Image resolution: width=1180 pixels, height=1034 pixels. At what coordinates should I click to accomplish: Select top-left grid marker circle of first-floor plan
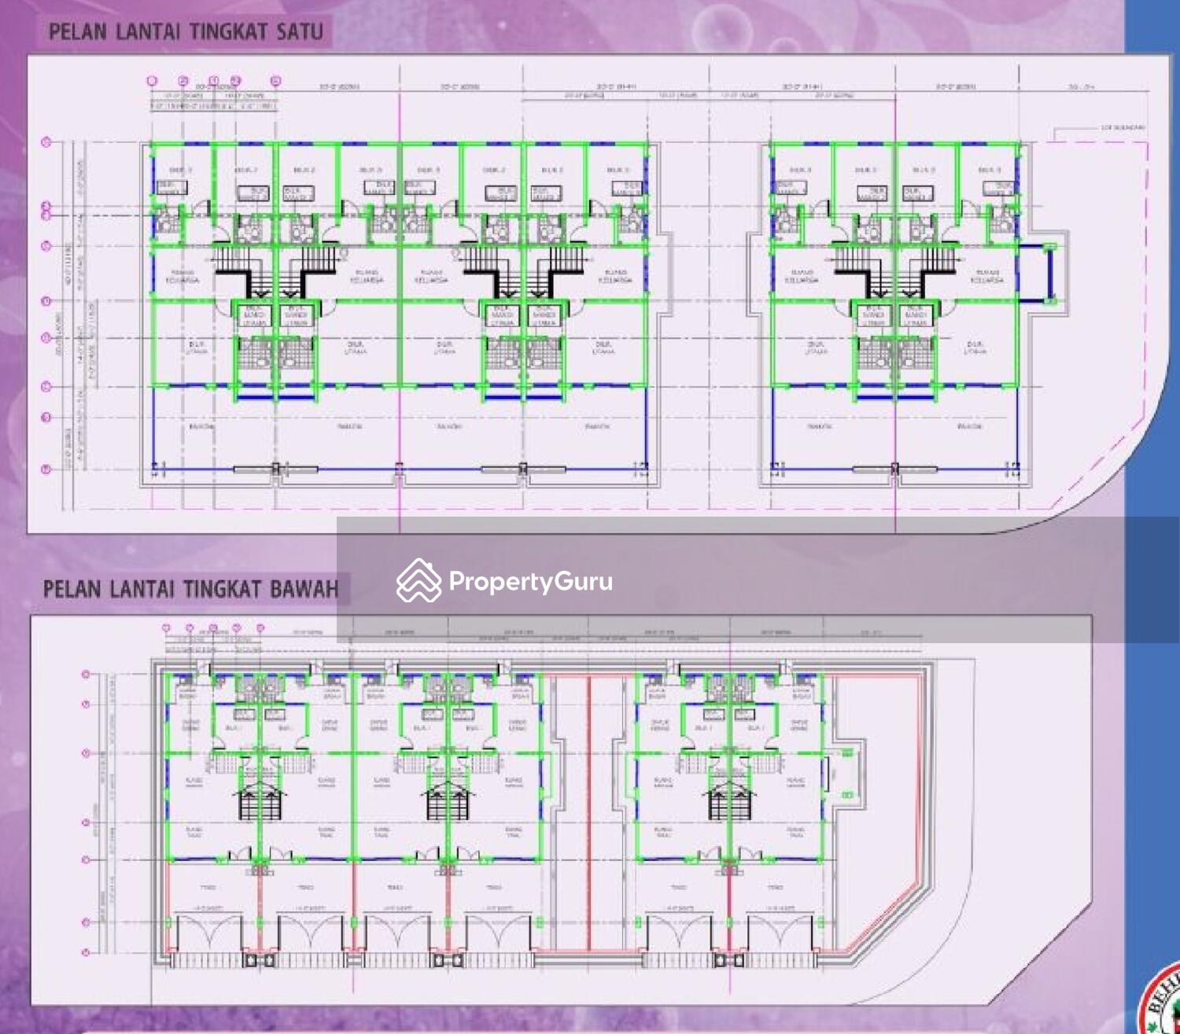coord(153,81)
